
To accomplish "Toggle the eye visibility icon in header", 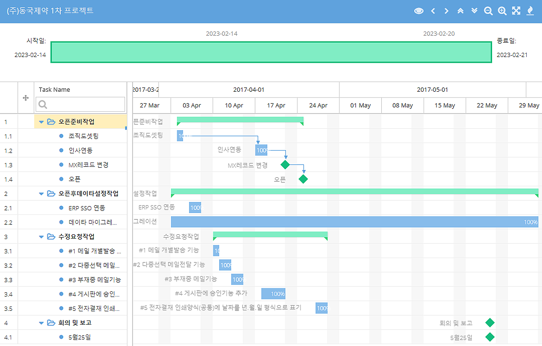I will tap(418, 11).
